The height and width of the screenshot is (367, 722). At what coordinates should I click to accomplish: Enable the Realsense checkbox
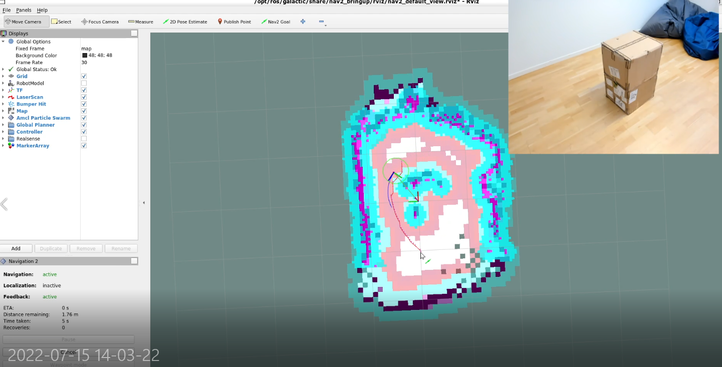point(84,139)
